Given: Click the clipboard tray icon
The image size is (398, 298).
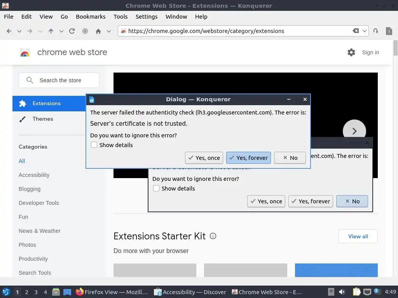Looking at the screenshot, I should click(x=356, y=292).
